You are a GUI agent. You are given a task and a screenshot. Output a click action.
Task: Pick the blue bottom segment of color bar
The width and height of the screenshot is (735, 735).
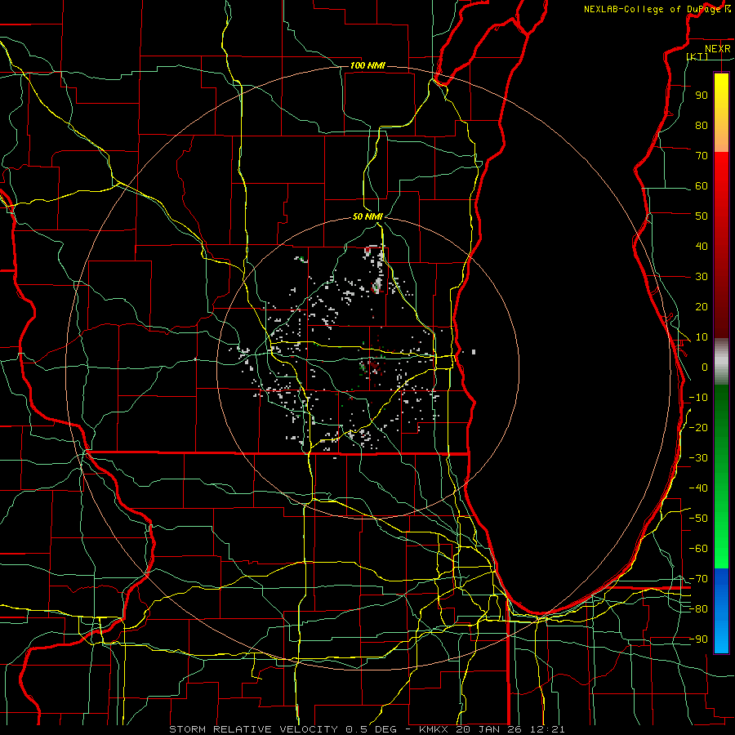click(721, 610)
